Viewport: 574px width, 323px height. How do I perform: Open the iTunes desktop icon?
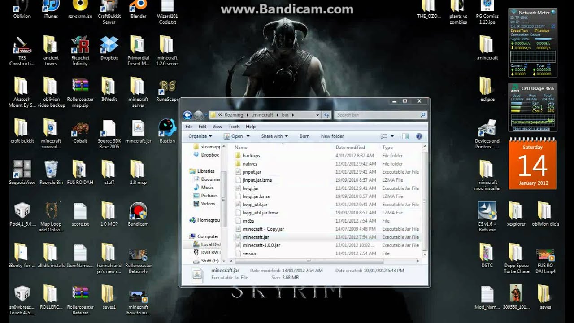tap(51, 9)
